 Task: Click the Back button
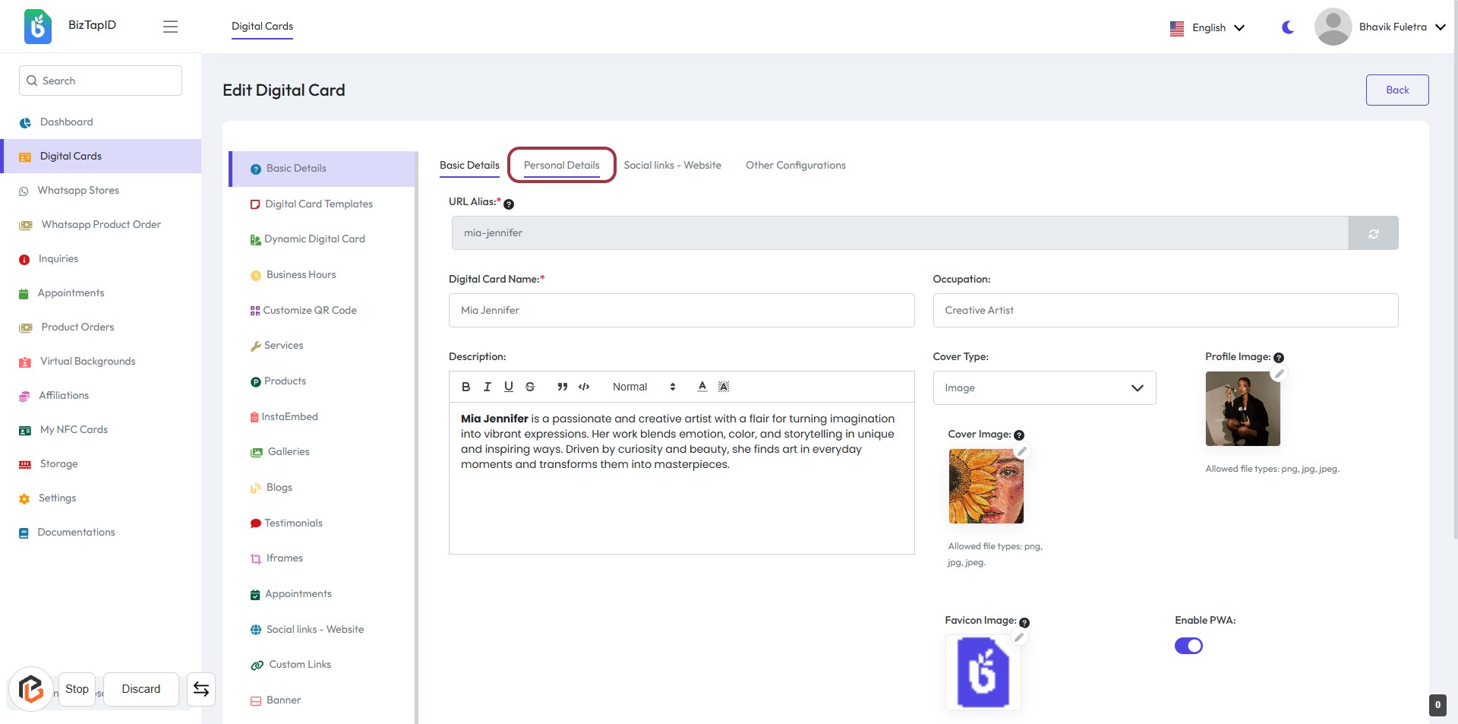pos(1396,90)
